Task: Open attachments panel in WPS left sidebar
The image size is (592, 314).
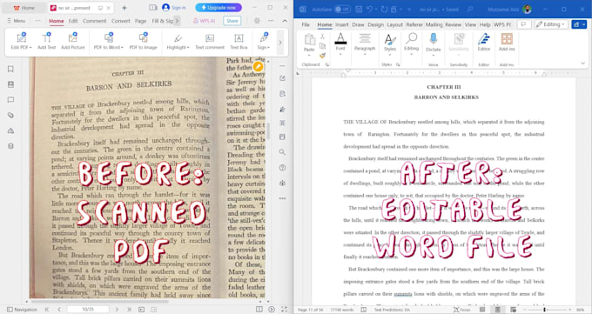Action: coord(10,115)
